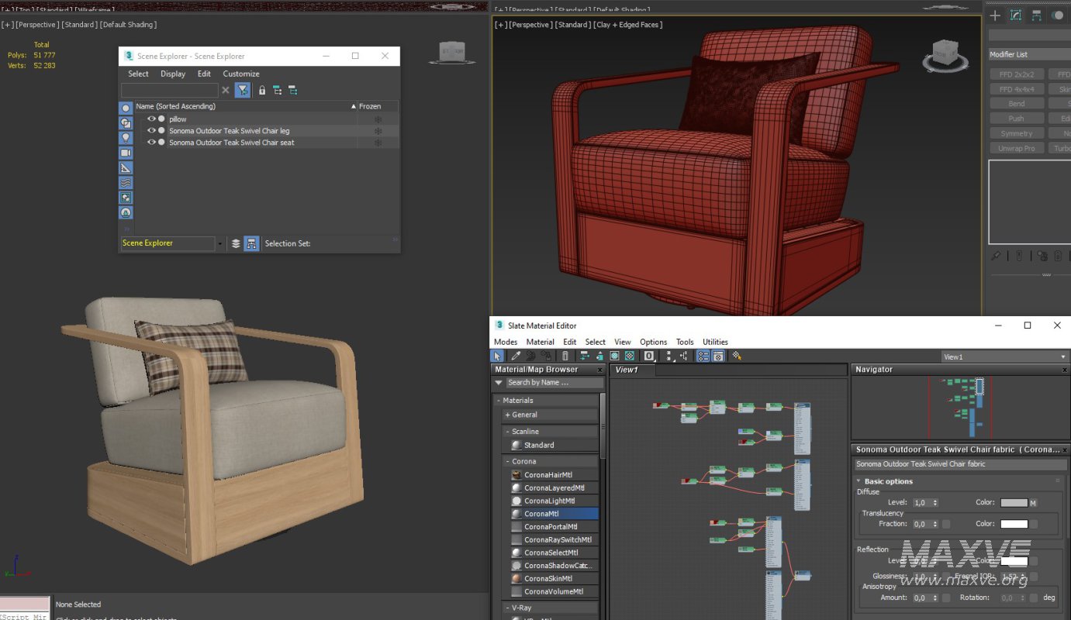
Task: Select the eyedropper tool in Slate Material Editor
Action: (516, 356)
